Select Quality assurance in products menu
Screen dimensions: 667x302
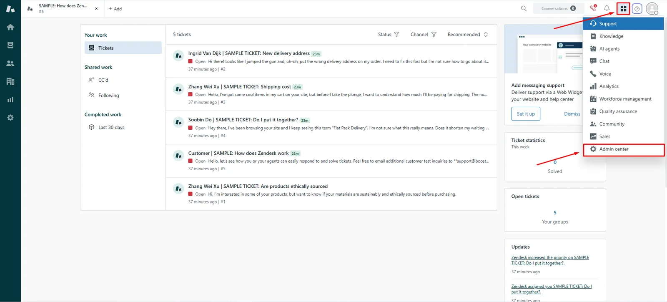pos(623,111)
